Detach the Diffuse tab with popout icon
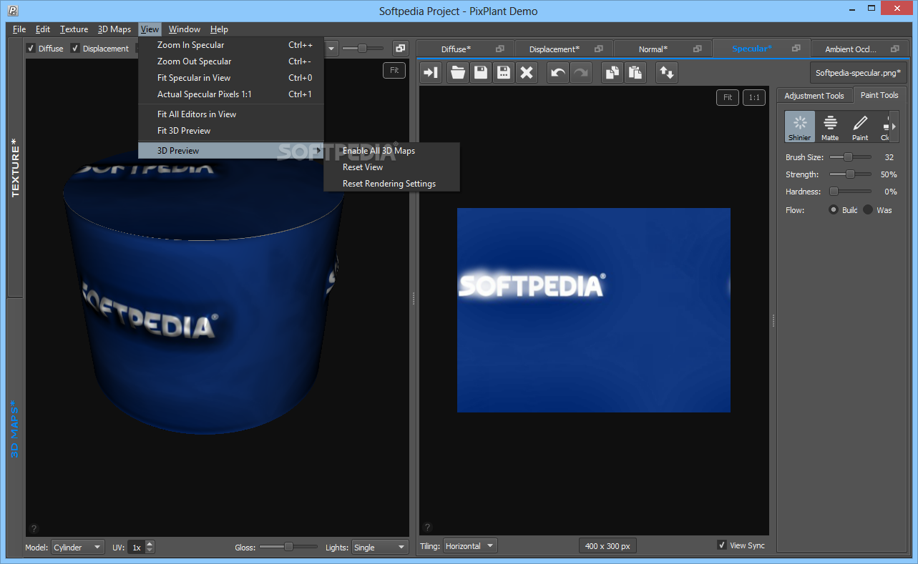The height and width of the screenshot is (564, 918). pyautogui.click(x=500, y=49)
